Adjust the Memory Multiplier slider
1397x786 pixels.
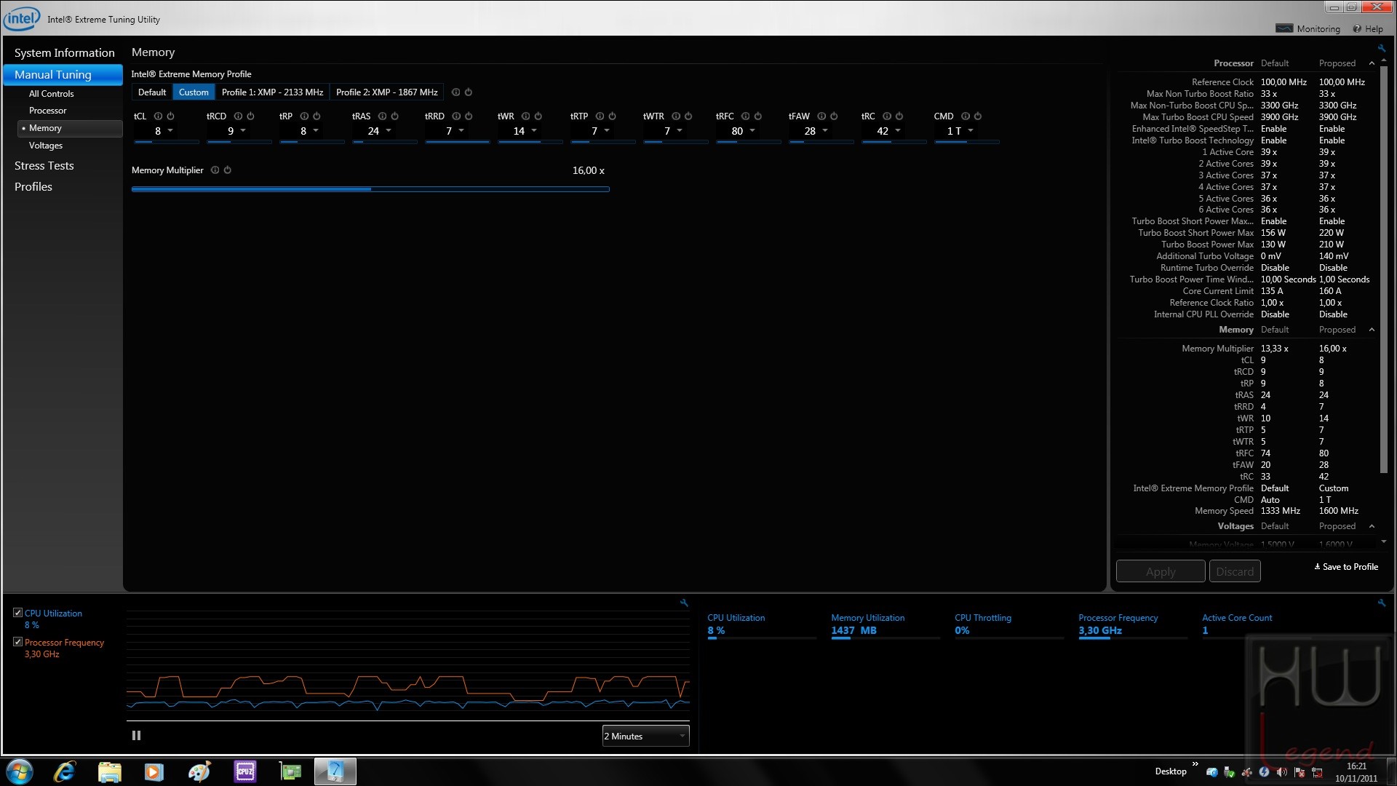(x=370, y=189)
